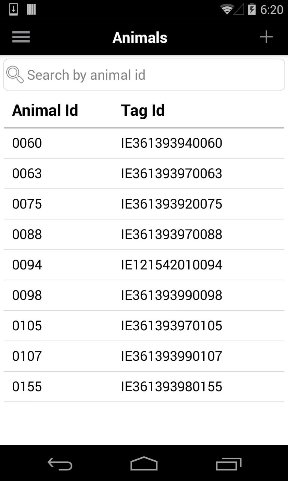The width and height of the screenshot is (288, 481).
Task: Focus the Search by animal id field
Action: coord(150,75)
